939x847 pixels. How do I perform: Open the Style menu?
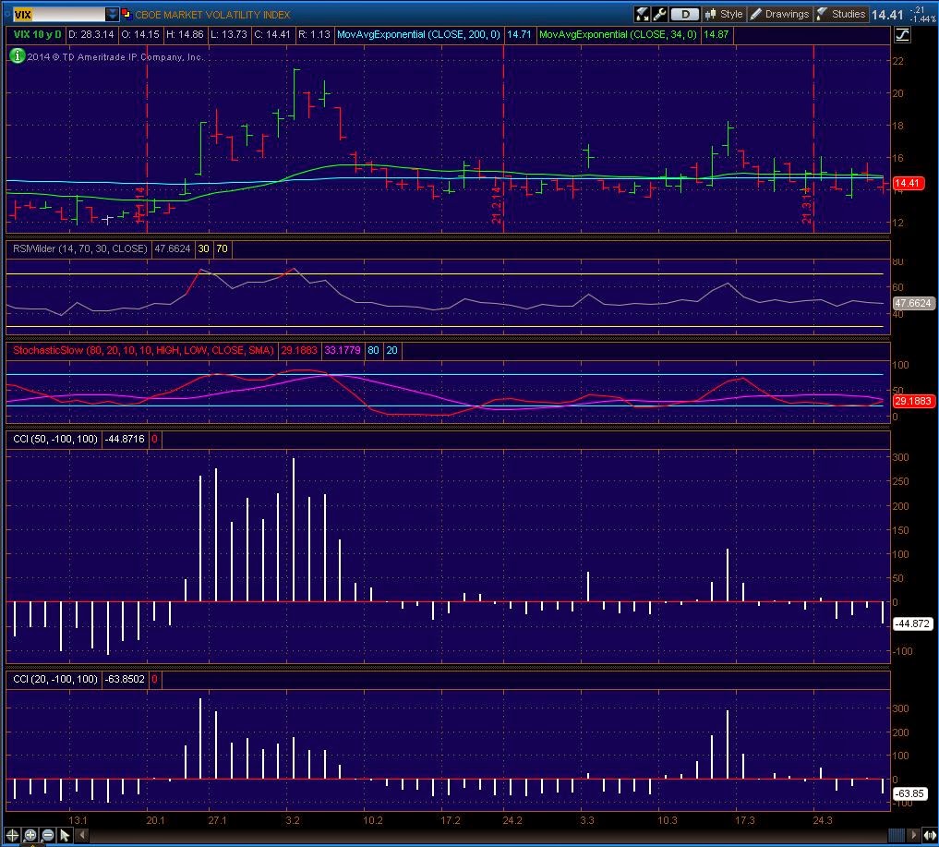tap(724, 14)
